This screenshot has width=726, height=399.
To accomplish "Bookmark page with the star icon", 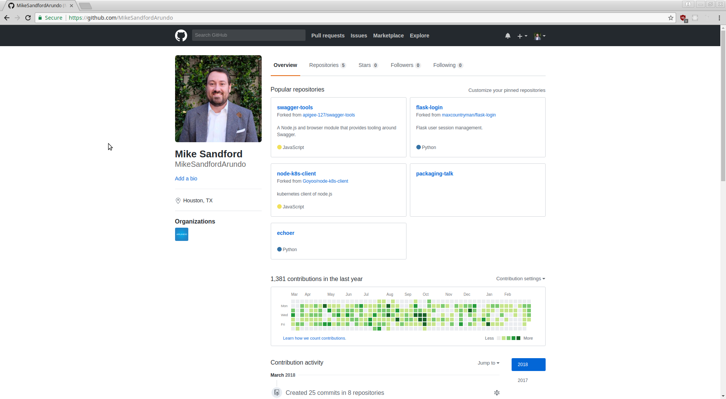I will [x=670, y=18].
